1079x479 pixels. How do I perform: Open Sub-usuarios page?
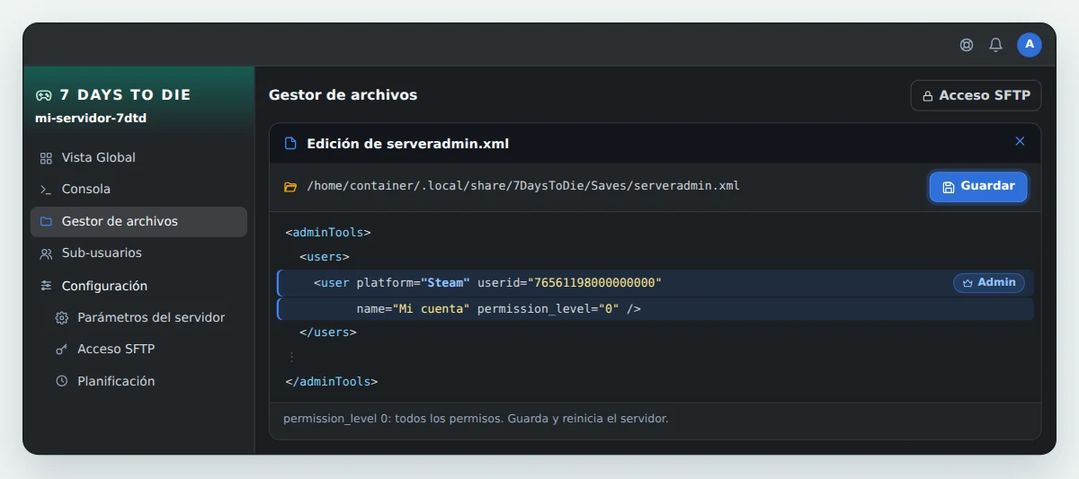tap(138, 253)
